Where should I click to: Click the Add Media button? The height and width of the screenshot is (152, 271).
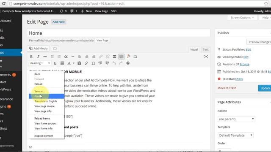[x=38, y=49]
